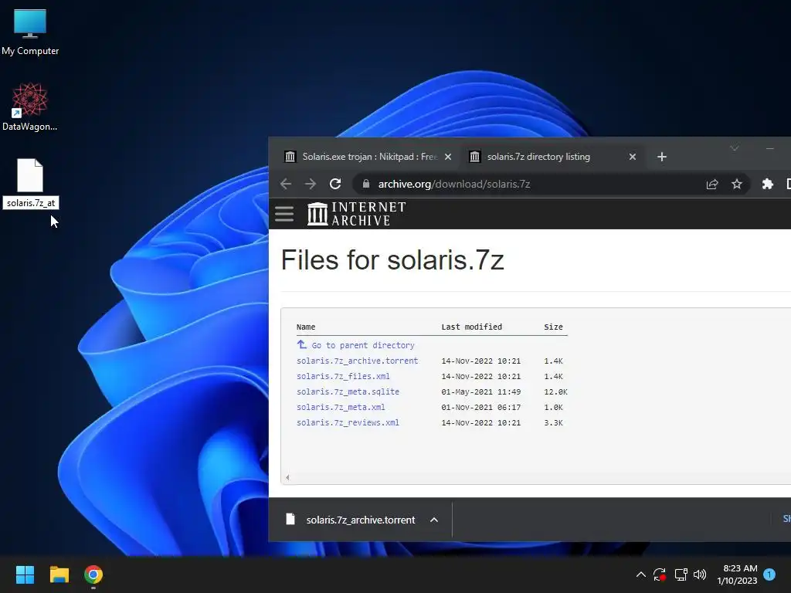The height and width of the screenshot is (593, 791).
Task: Reload the archive.org page
Action: point(335,184)
